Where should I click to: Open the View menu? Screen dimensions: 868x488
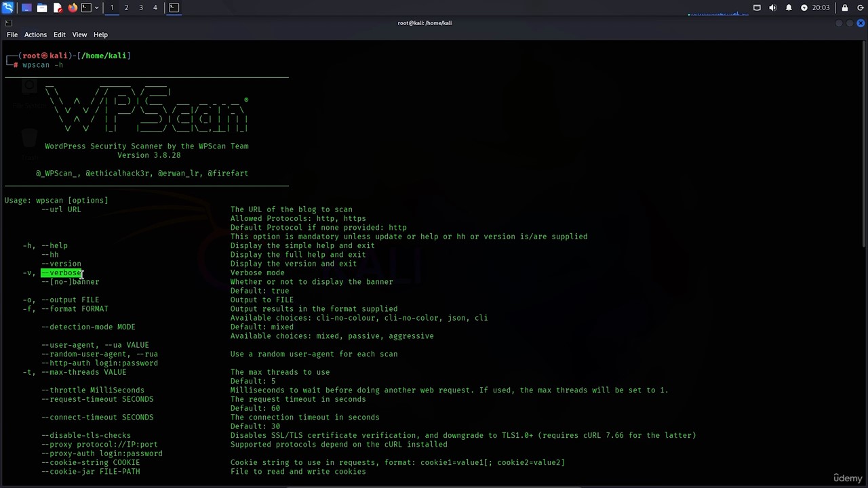[79, 35]
